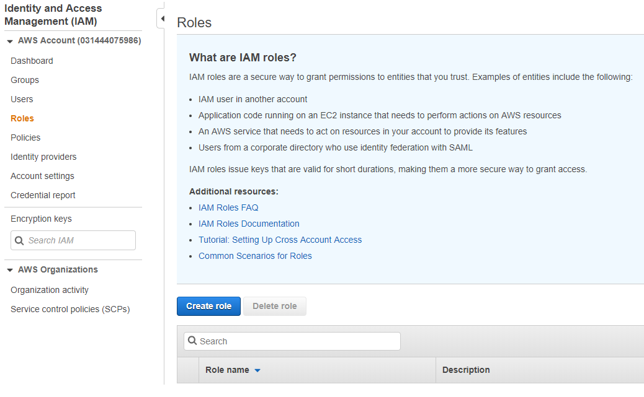
Task: Click the magnifier icon in roles search
Action: (192, 341)
